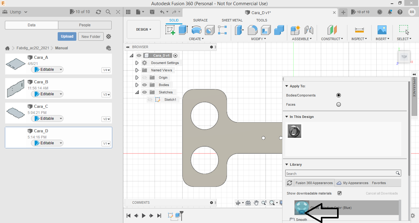Select the Hole tool
This screenshot has width=419, height=223.
tap(209, 30)
